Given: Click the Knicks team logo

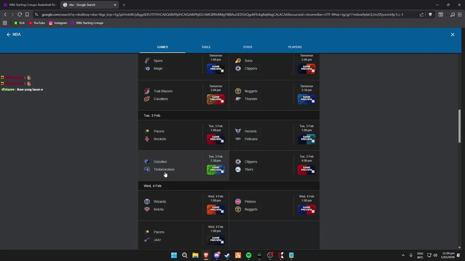Looking at the screenshot, I should coord(147,209).
